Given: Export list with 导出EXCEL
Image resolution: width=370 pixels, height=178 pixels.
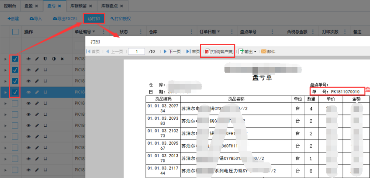Looking at the screenshot, I should pyautogui.click(x=65, y=19).
